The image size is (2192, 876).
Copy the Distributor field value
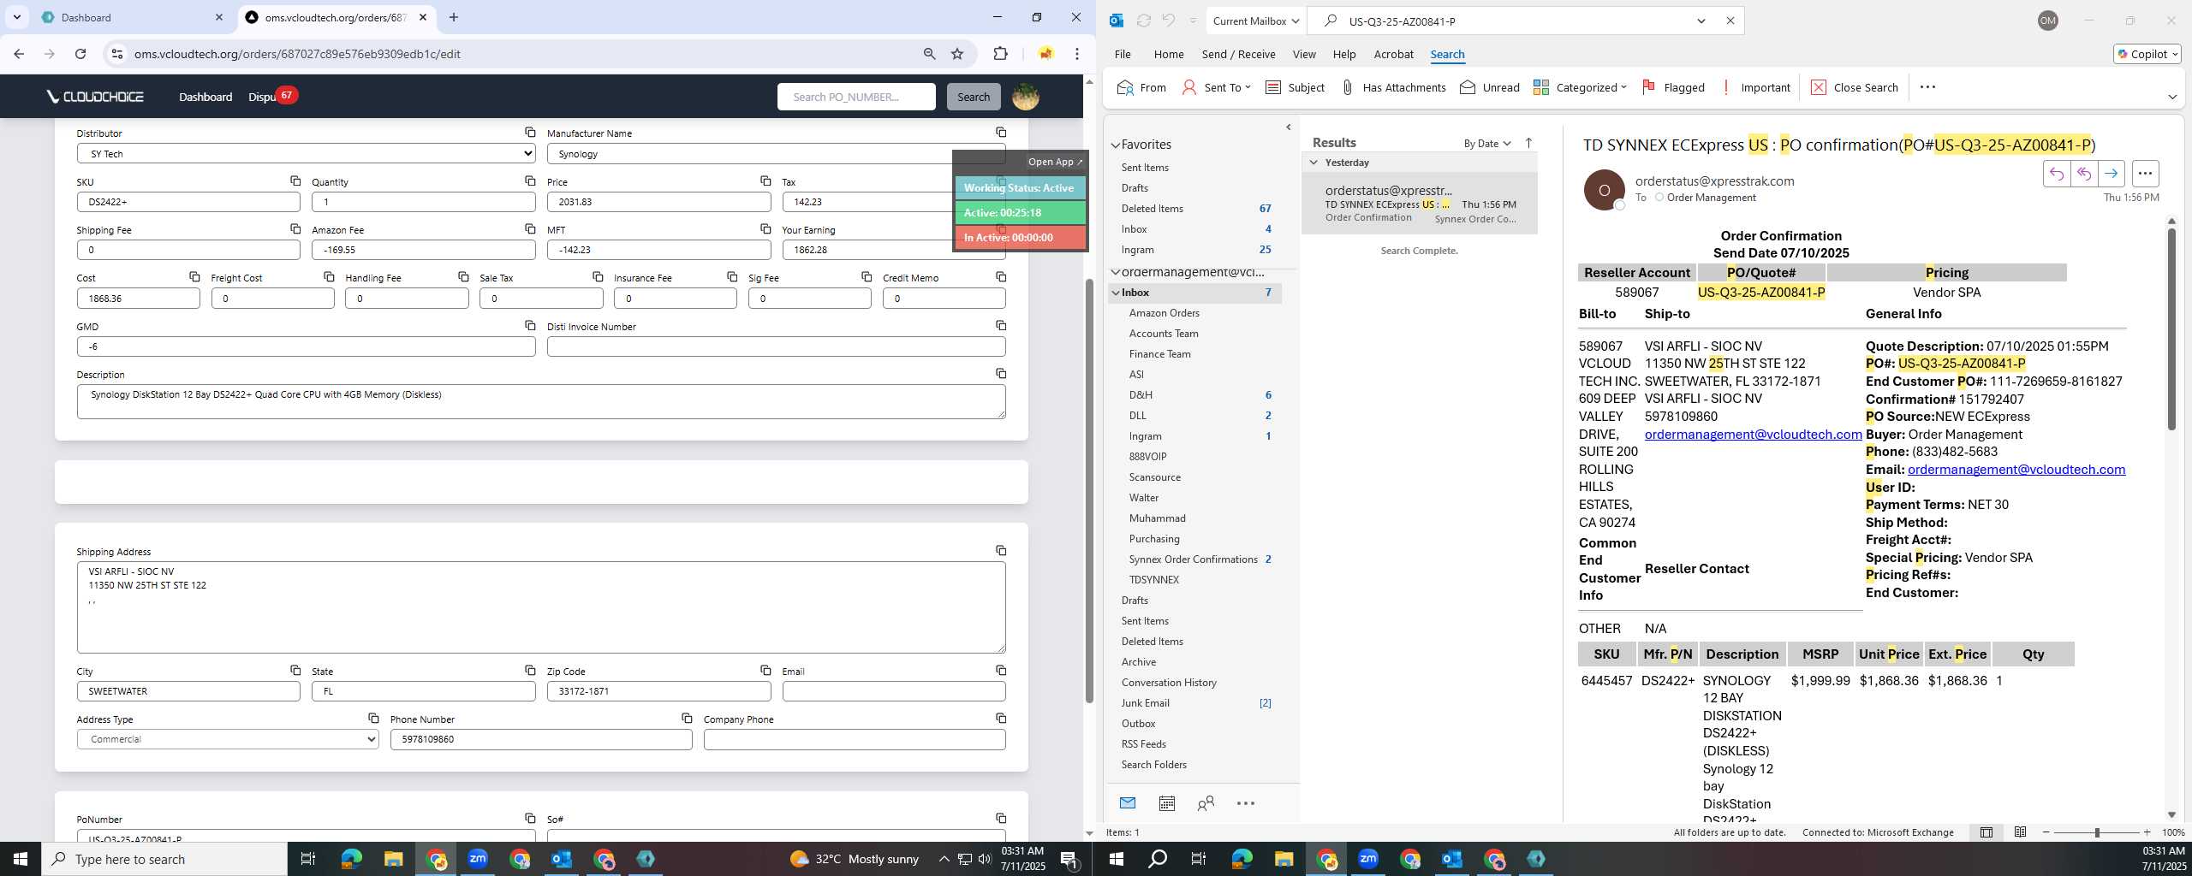pyautogui.click(x=530, y=132)
